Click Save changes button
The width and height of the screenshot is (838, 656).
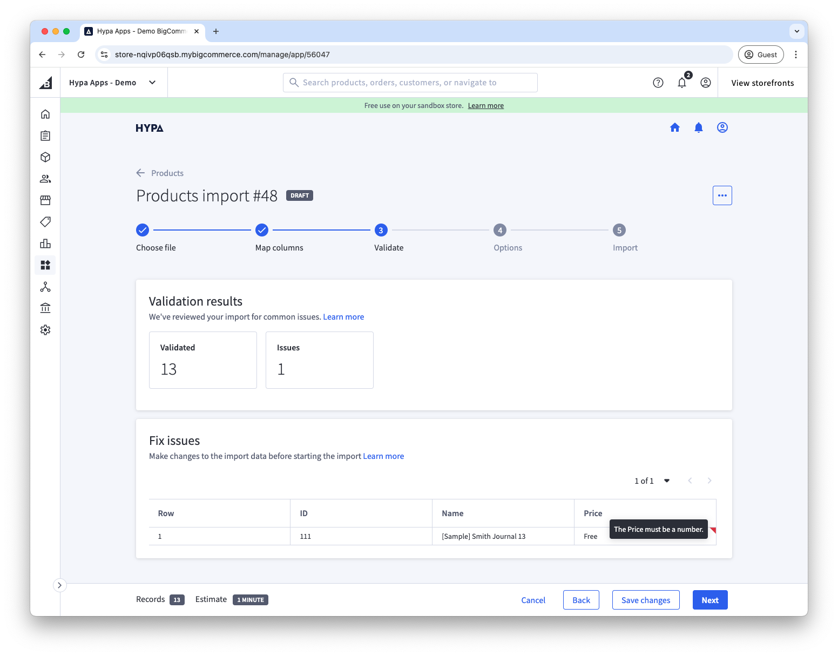coord(645,600)
